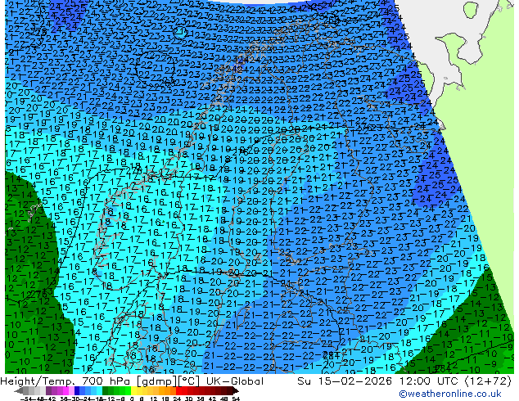
Task: Click the '[gdmp]' unit label
Action: point(158,381)
